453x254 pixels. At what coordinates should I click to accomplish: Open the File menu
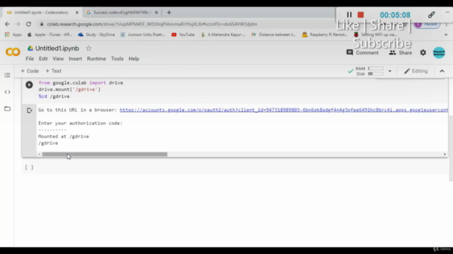click(30, 59)
